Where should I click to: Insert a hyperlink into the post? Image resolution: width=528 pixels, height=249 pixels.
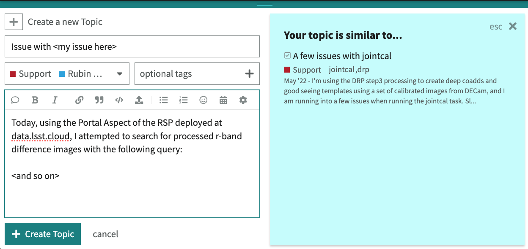[80, 100]
